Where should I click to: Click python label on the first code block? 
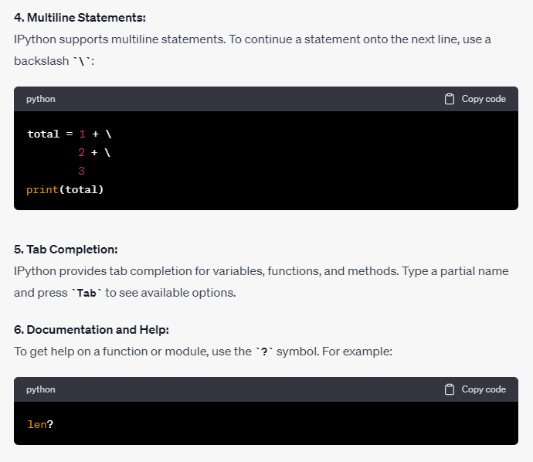(x=40, y=99)
